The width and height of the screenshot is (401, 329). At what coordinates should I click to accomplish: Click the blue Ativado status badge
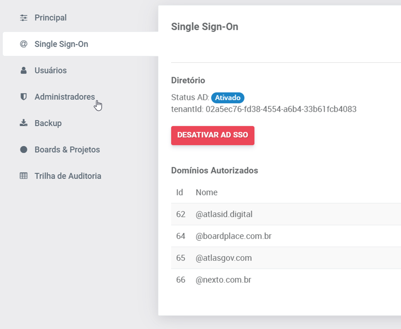(x=228, y=97)
